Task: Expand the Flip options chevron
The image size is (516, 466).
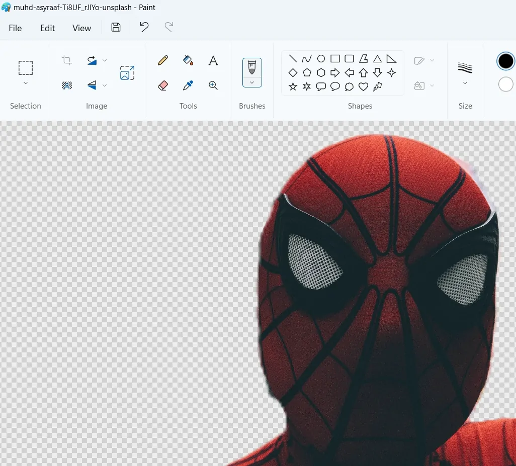Action: [x=105, y=85]
